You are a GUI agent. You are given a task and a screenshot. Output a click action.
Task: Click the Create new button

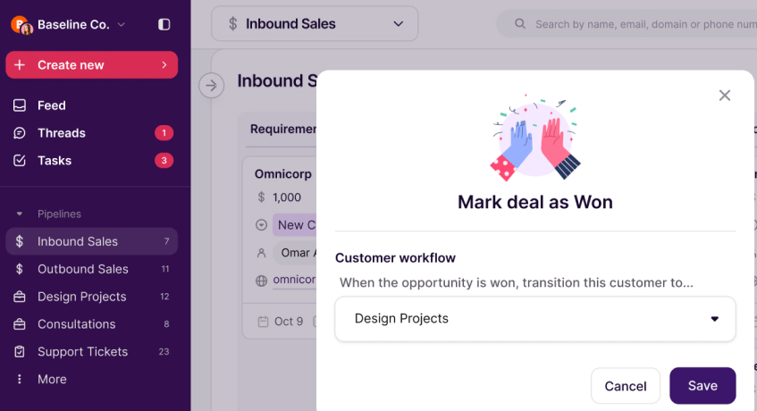pos(91,65)
